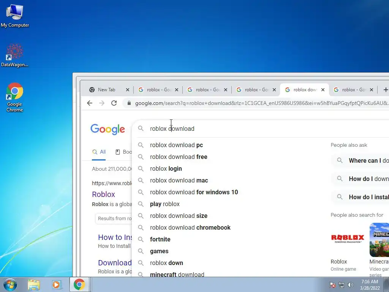Screen dimensions: 389x292
Task: Expand question How do I down
Action: point(360,179)
